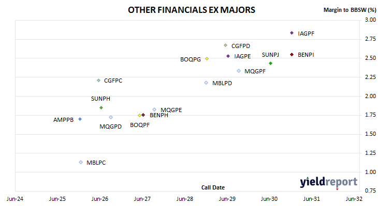
Task: Select the SUNPH green diamond marker
Action: click(101, 108)
